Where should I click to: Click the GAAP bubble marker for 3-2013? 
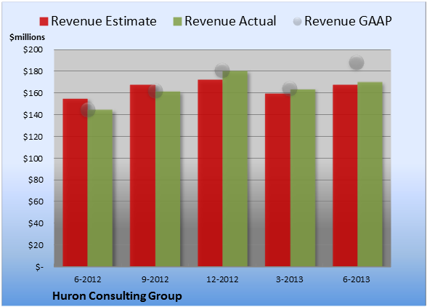tap(290, 89)
